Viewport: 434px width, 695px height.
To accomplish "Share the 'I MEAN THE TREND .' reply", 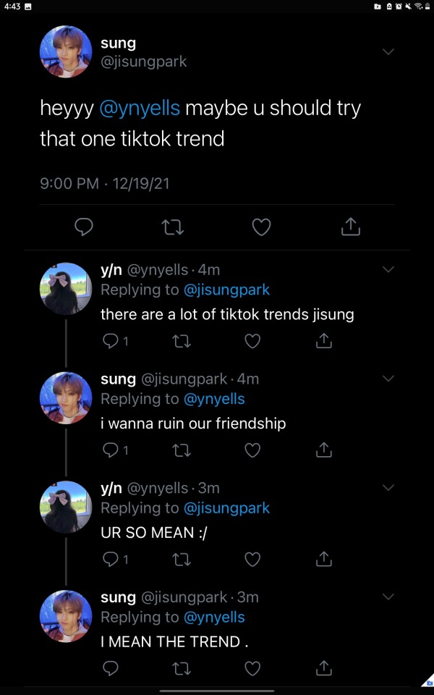I will [x=324, y=668].
